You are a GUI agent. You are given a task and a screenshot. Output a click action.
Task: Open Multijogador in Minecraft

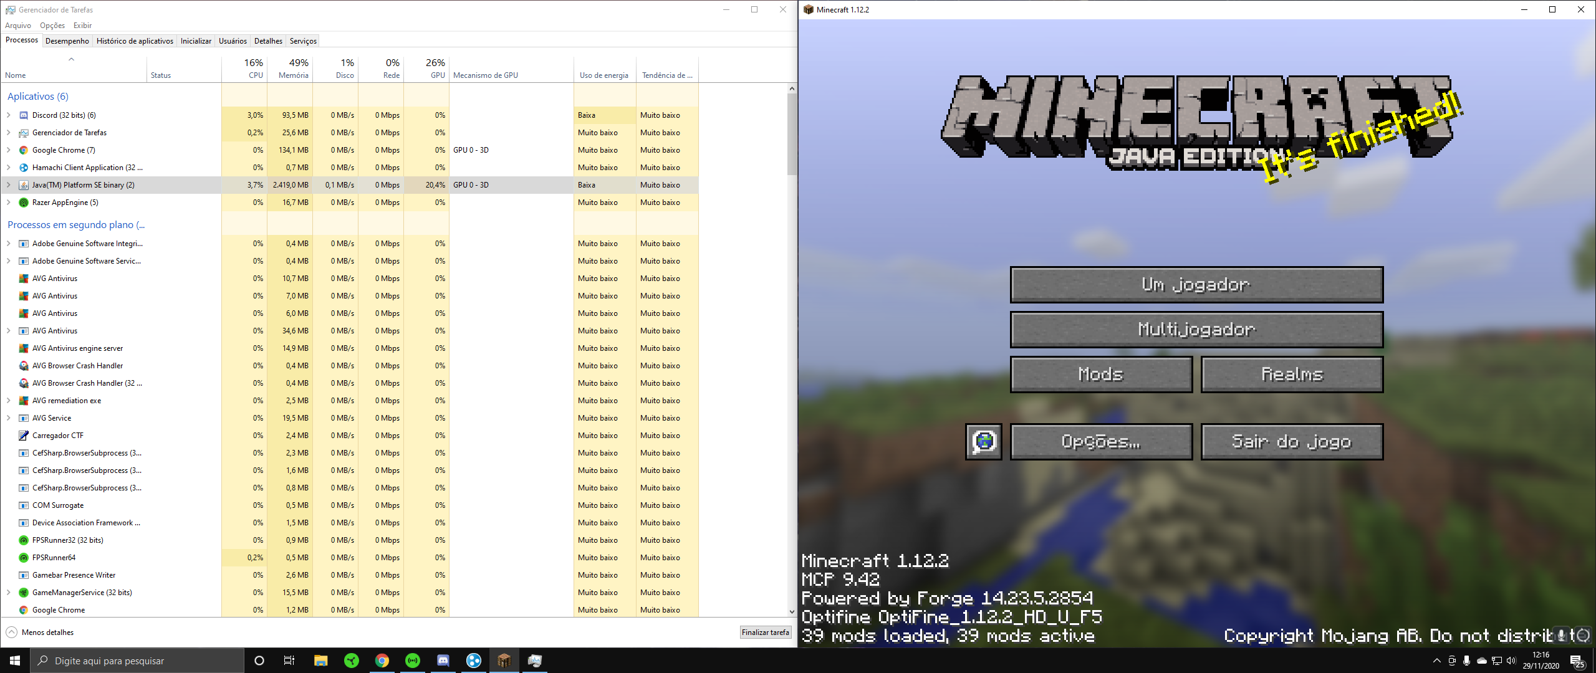(x=1196, y=330)
